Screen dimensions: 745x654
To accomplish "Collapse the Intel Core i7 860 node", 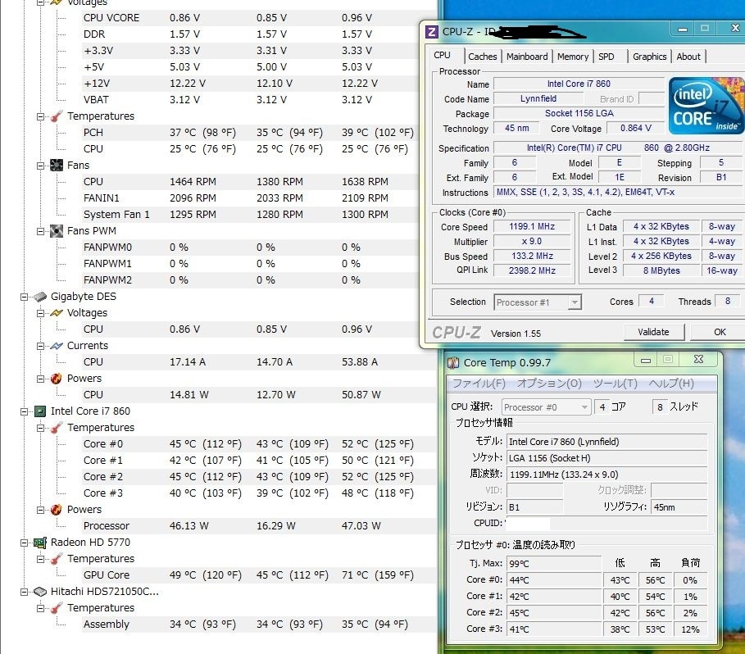I will (x=25, y=411).
